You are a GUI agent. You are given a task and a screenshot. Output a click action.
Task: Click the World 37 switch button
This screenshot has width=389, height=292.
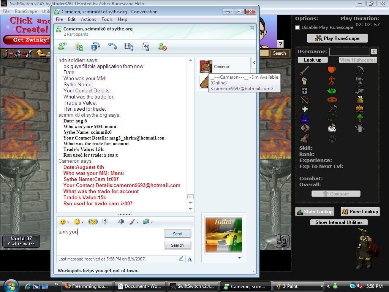[x=21, y=241]
